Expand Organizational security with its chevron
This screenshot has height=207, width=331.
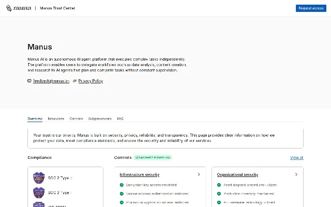tap(296, 174)
